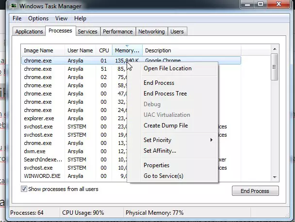Switch to the Applications tab
Viewport: 295px width, 222px height.
(29, 32)
